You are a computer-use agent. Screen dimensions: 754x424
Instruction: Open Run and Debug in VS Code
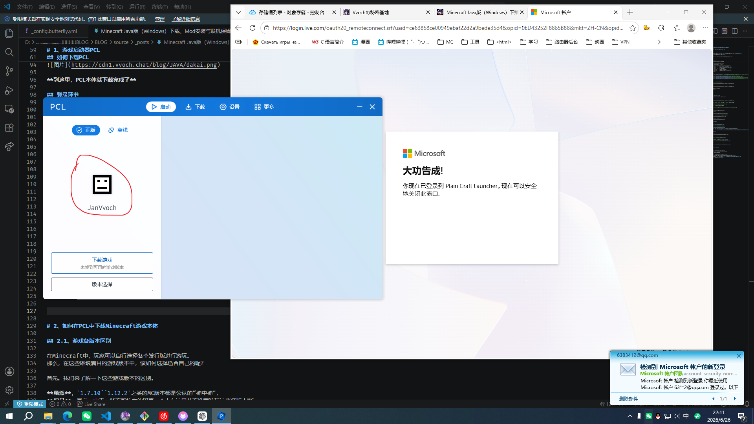tap(9, 90)
